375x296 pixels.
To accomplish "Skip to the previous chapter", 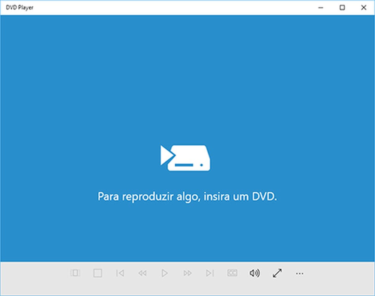I will (x=120, y=273).
